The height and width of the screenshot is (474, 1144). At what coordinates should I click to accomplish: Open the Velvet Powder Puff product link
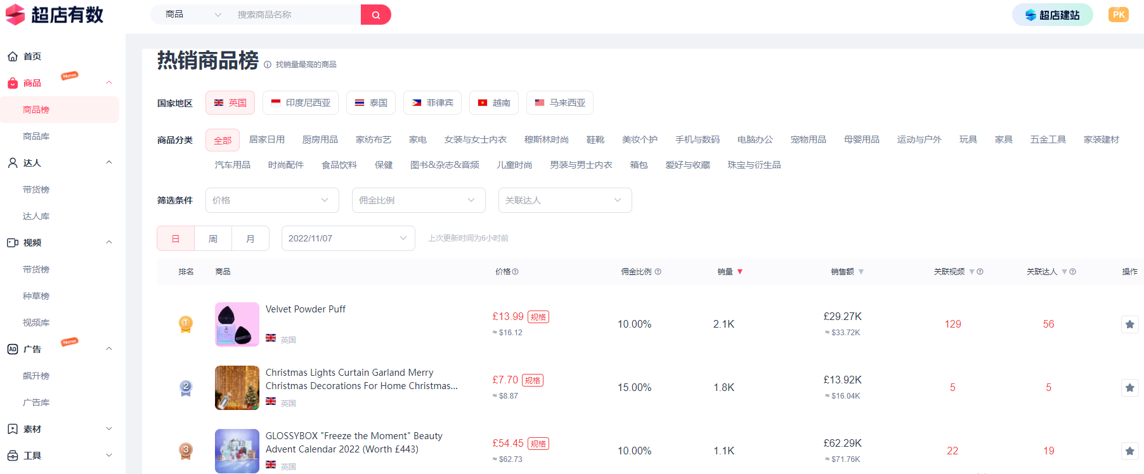pyautogui.click(x=306, y=309)
